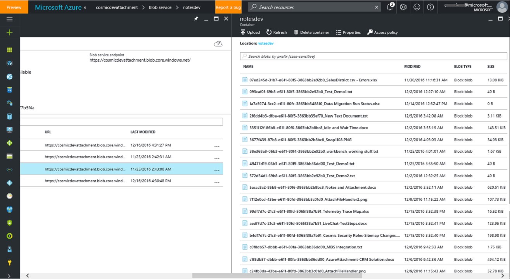Click the green plus New resource icon

pyautogui.click(x=10, y=33)
